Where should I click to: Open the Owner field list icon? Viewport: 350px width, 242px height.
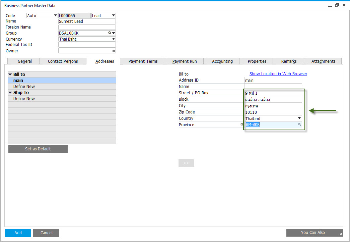point(114,51)
